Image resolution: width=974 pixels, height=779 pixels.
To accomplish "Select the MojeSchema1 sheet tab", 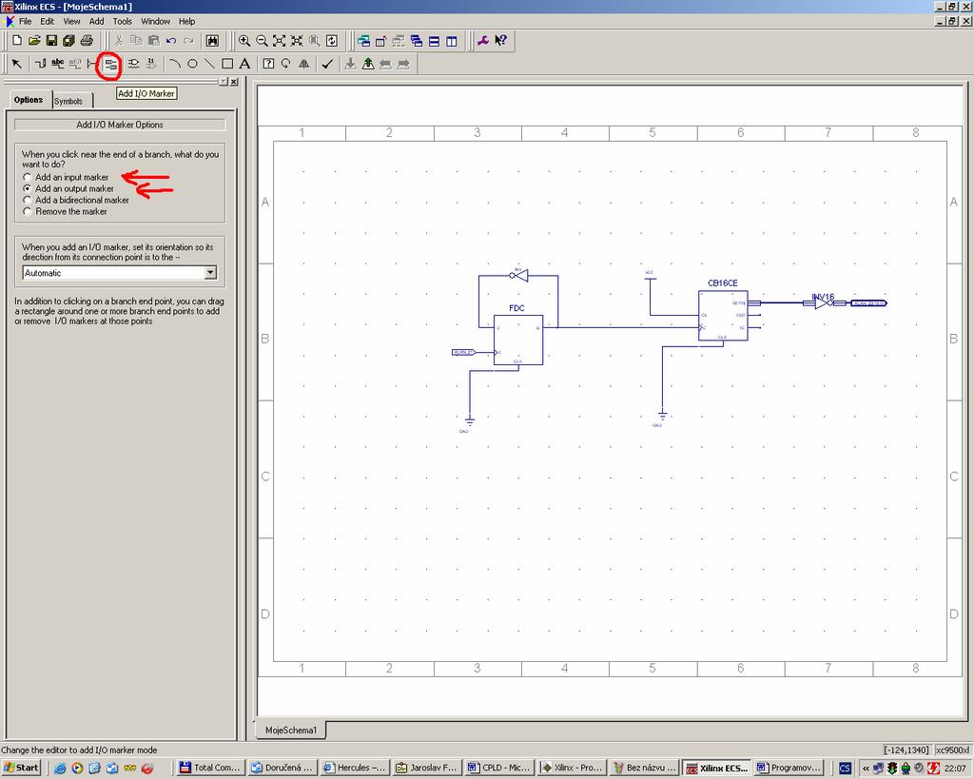I will tap(291, 730).
